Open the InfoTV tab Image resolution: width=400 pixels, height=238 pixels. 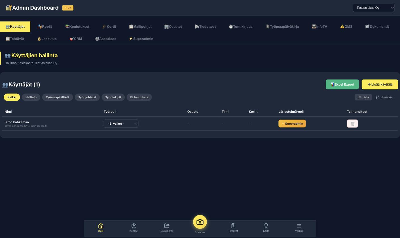[319, 27]
